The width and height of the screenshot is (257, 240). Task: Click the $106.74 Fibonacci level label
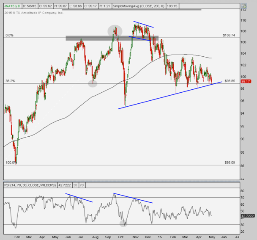(x=228, y=35)
